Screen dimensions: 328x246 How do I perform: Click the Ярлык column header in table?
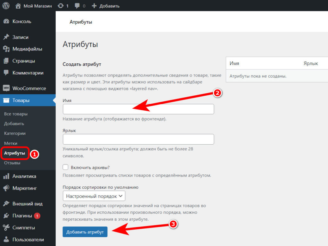coord(311,63)
